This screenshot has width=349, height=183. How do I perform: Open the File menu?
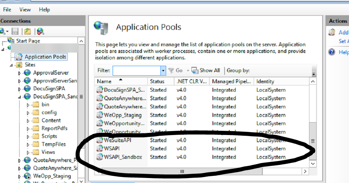[x=7, y=10]
